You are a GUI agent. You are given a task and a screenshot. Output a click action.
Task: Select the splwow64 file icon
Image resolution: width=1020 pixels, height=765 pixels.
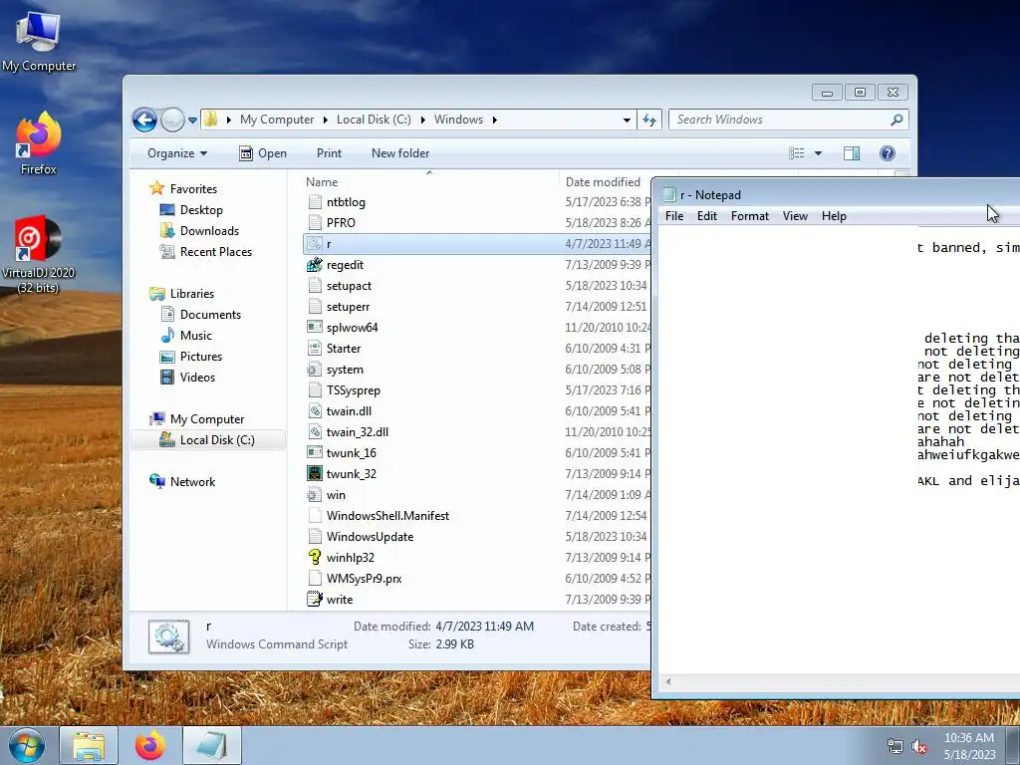tap(315, 327)
